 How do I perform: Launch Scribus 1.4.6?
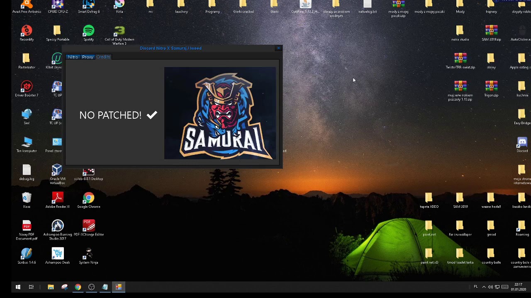point(27,257)
